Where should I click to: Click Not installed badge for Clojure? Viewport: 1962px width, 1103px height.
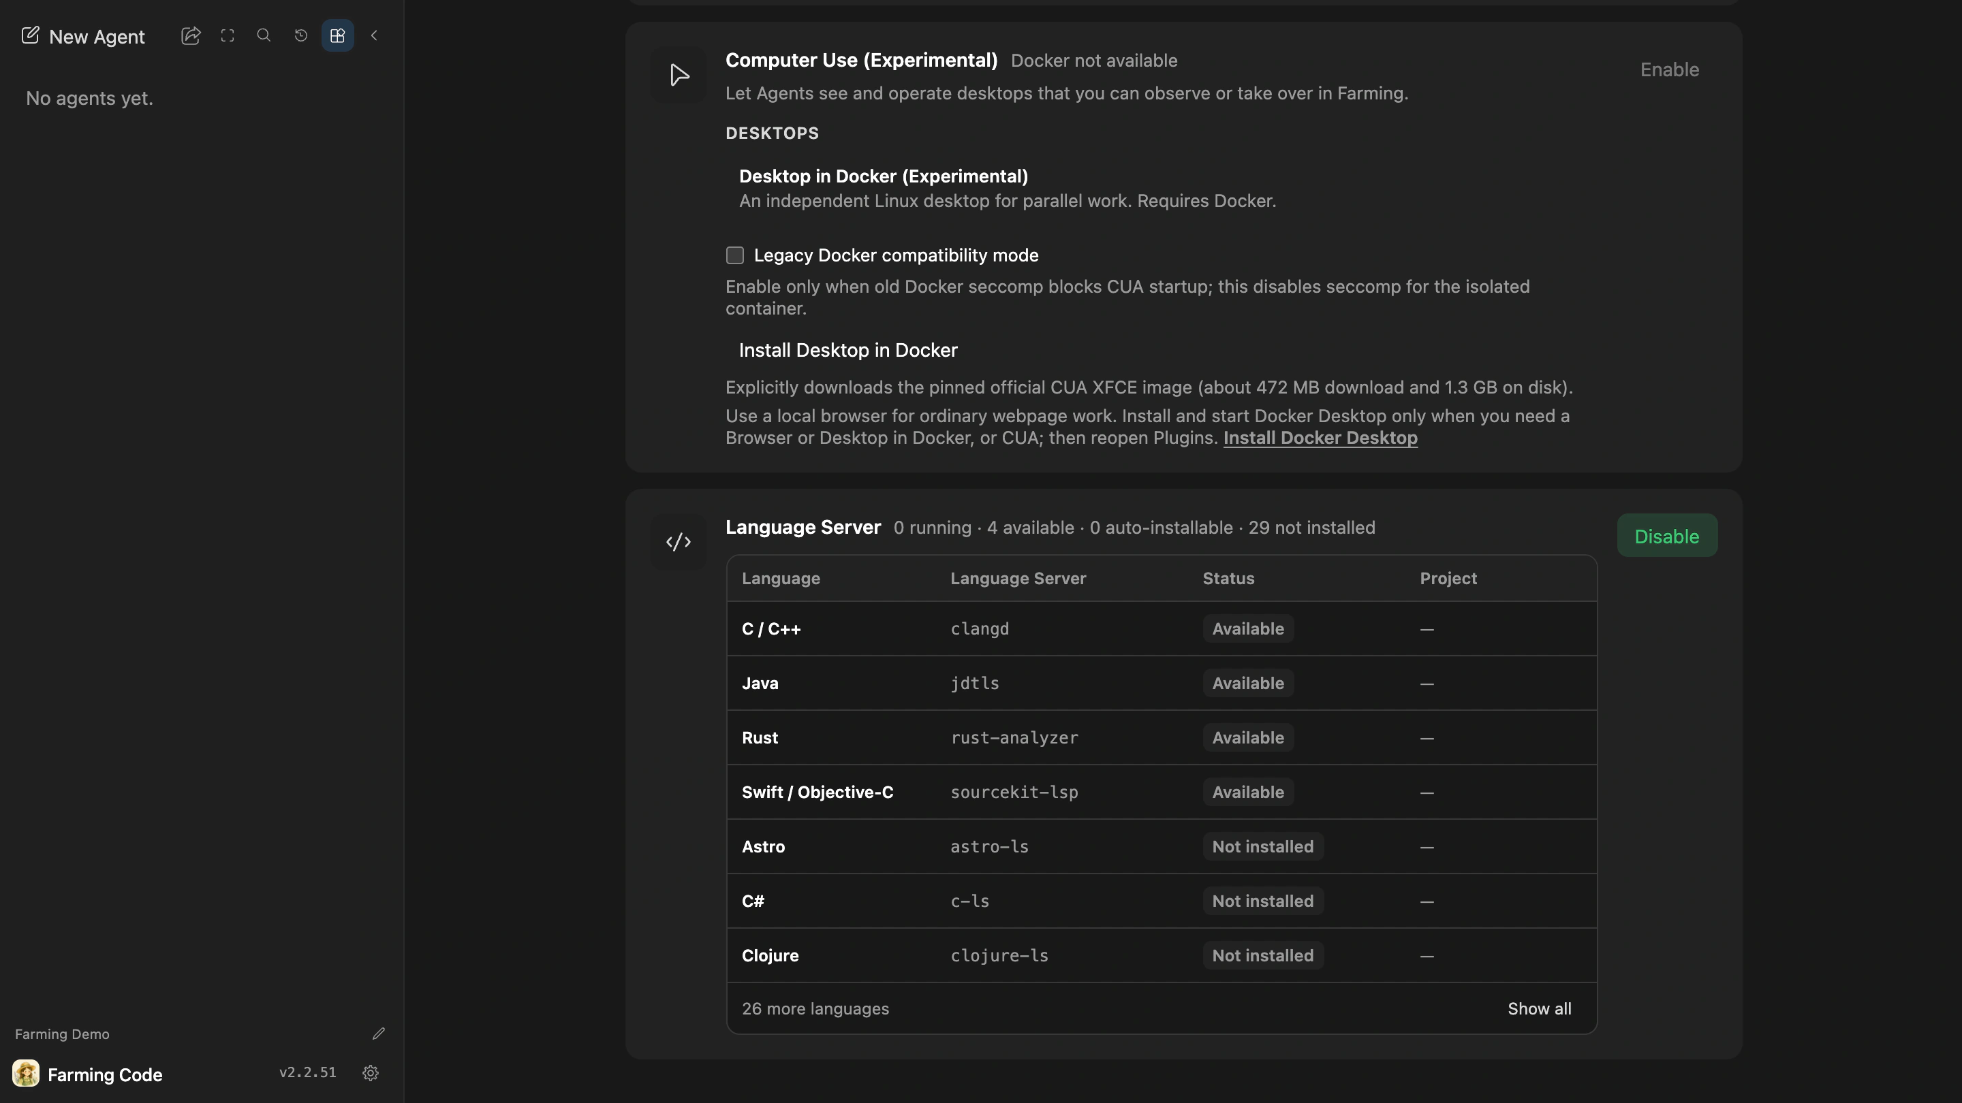pyautogui.click(x=1263, y=956)
